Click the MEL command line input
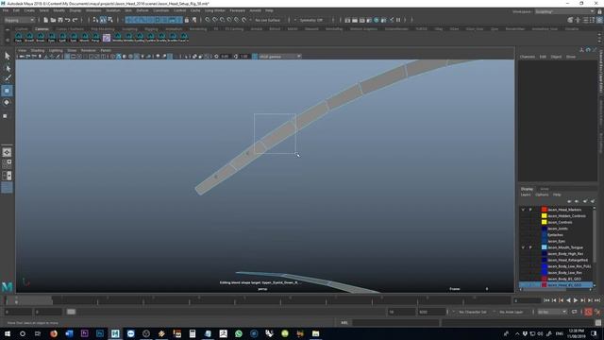 point(394,323)
